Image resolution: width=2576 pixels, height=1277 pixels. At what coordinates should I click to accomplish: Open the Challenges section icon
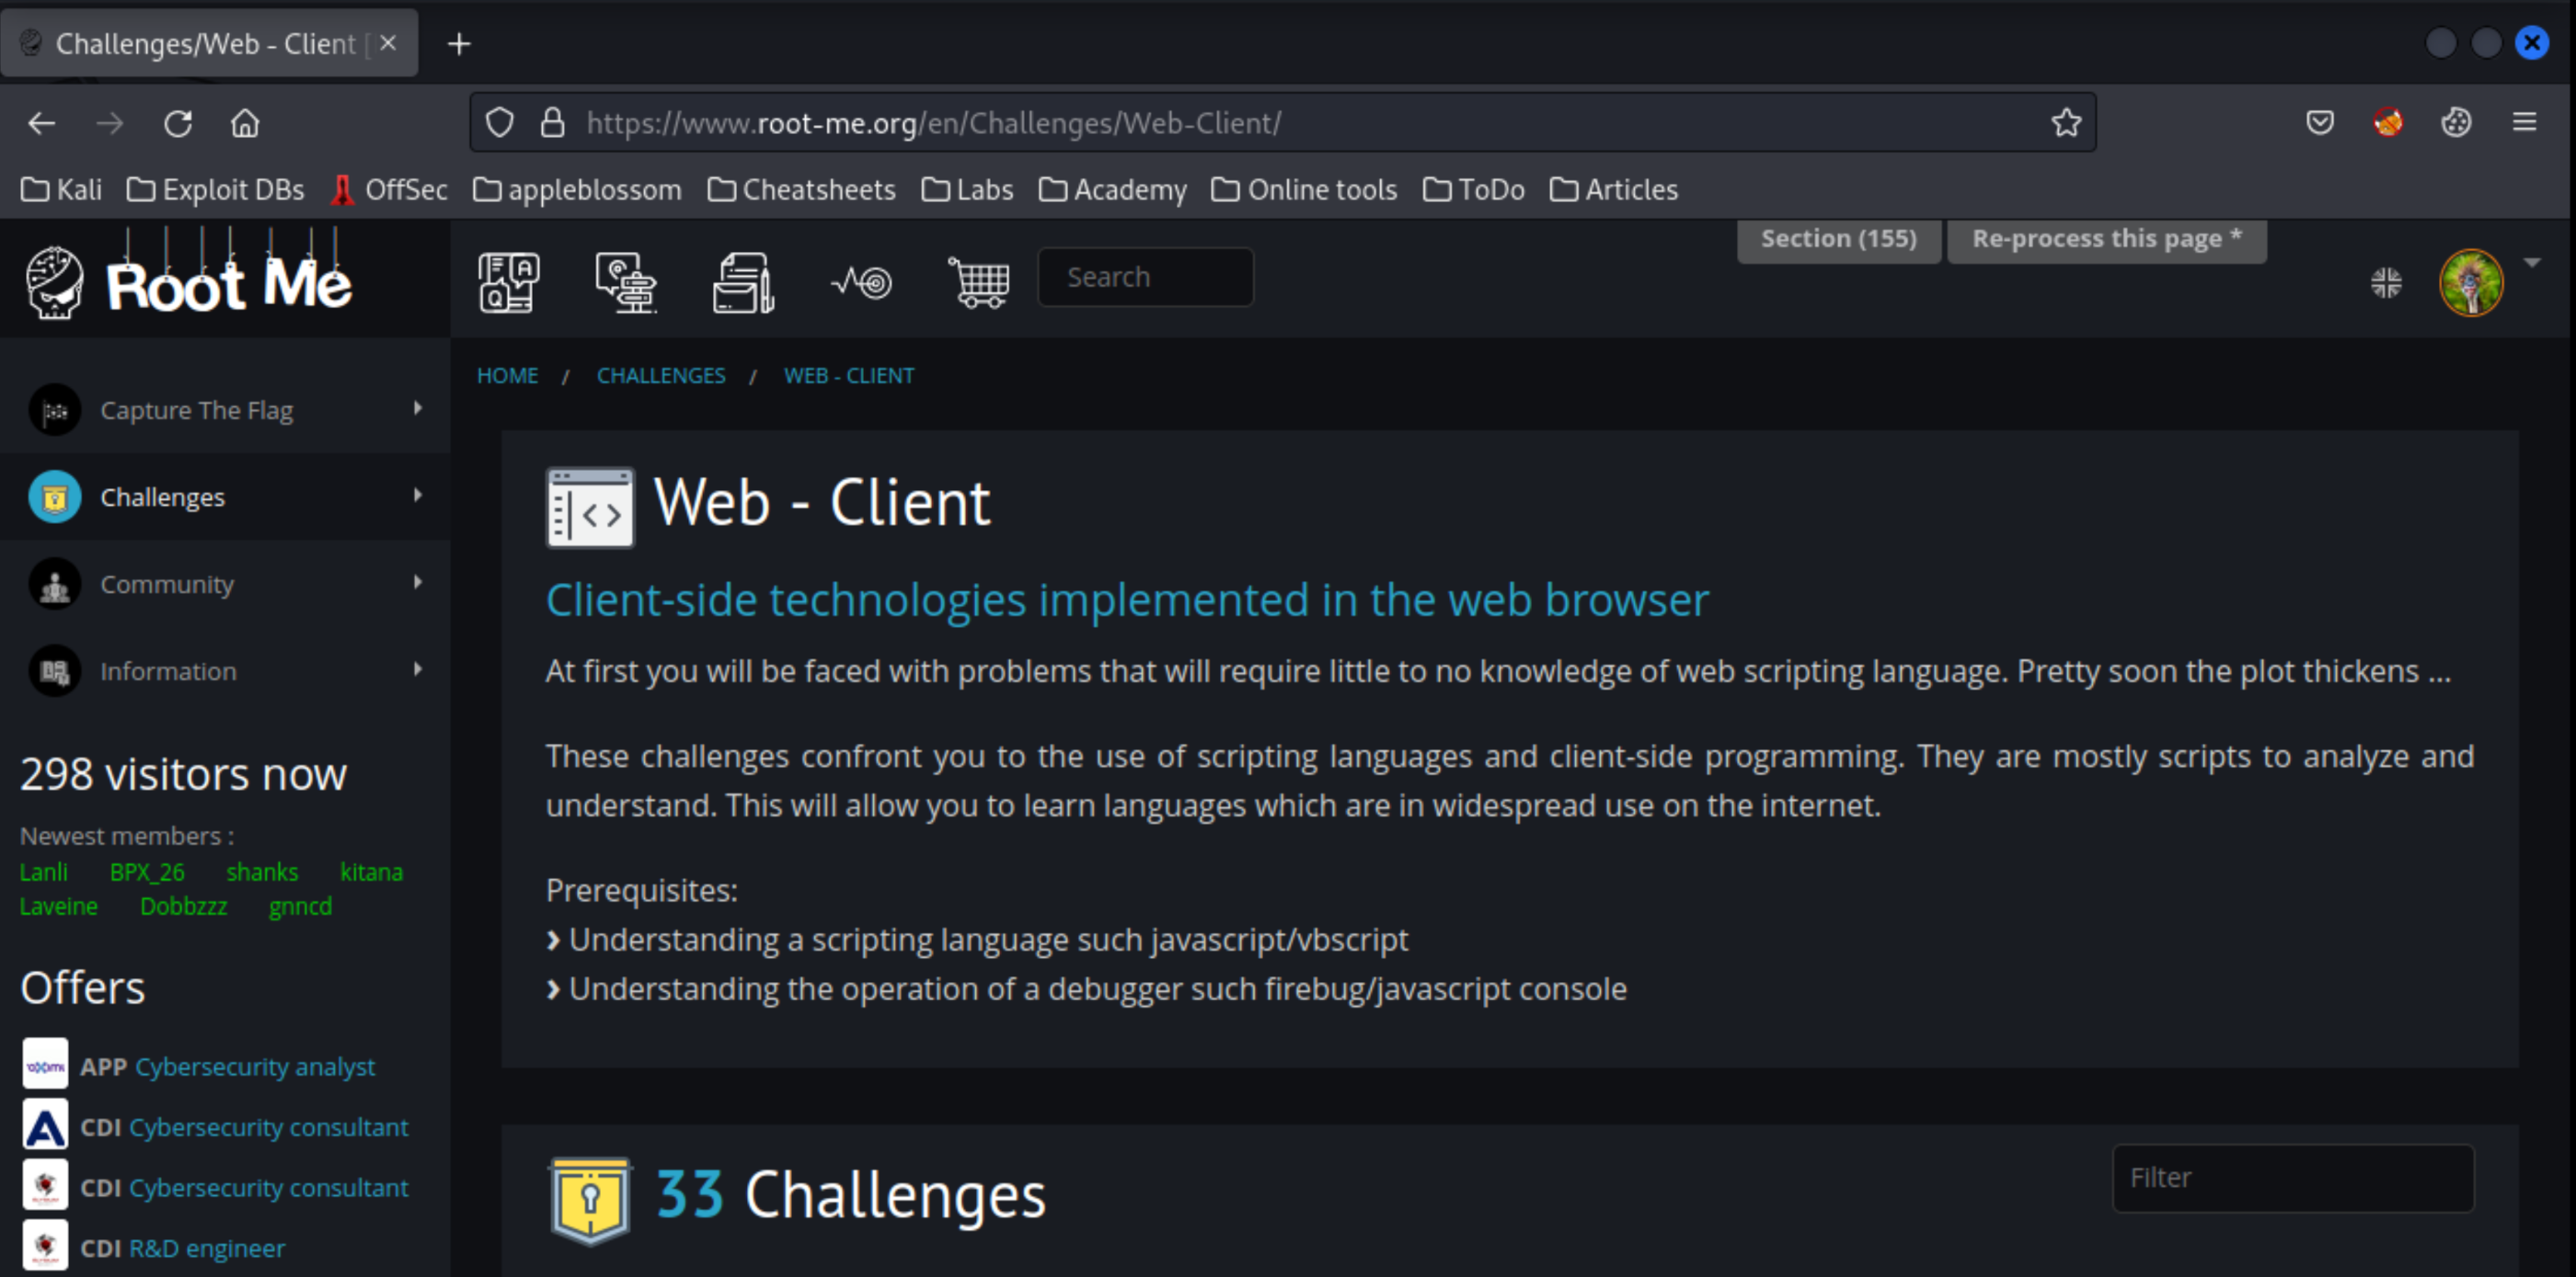[52, 496]
